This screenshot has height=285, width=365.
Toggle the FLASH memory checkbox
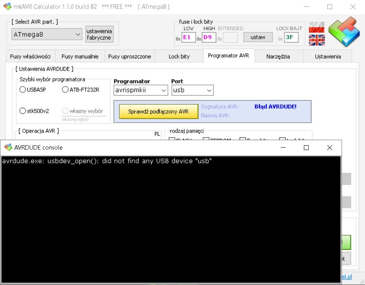click(x=172, y=139)
